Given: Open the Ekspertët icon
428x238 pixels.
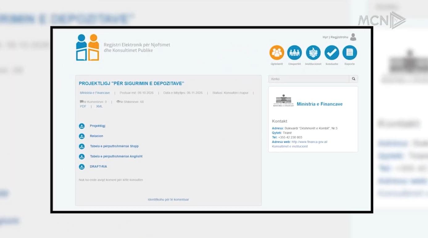Looking at the screenshot, I should [x=295, y=53].
